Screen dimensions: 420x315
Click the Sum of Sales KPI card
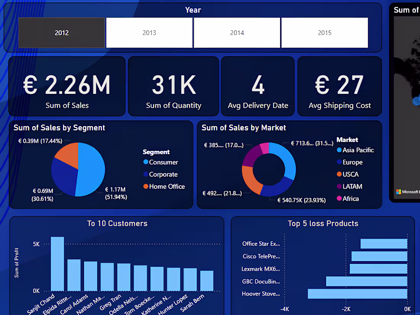pos(67,86)
